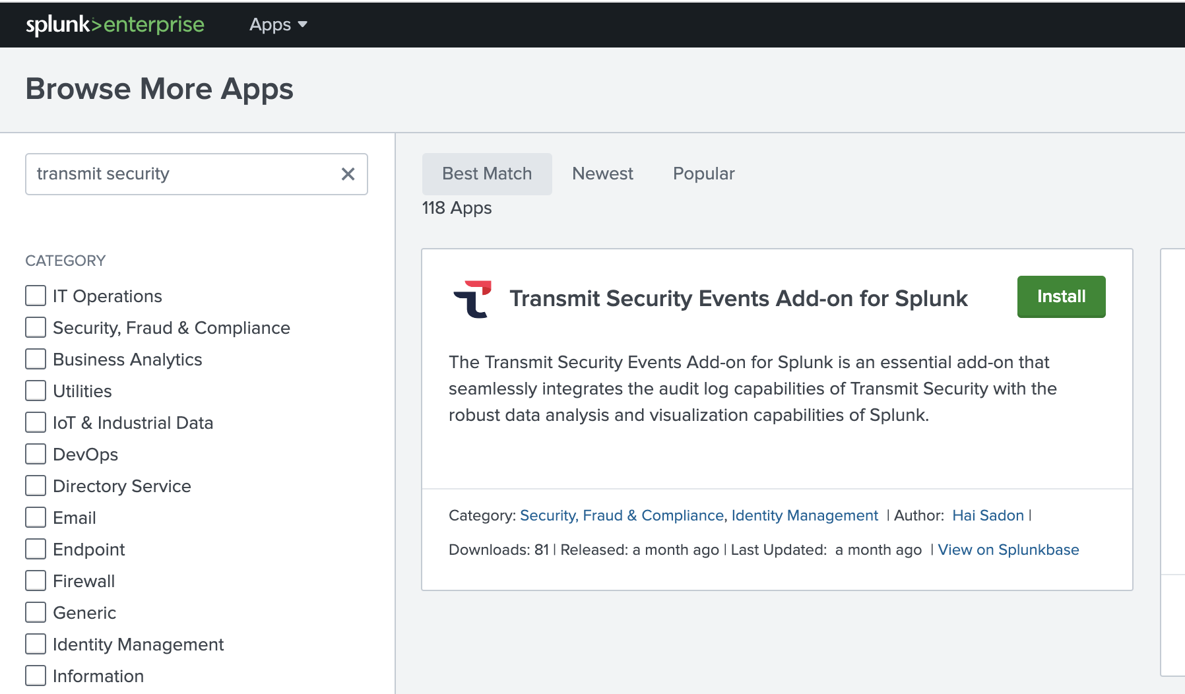The height and width of the screenshot is (694, 1185).
Task: Switch to the Newest tab
Action: point(602,173)
